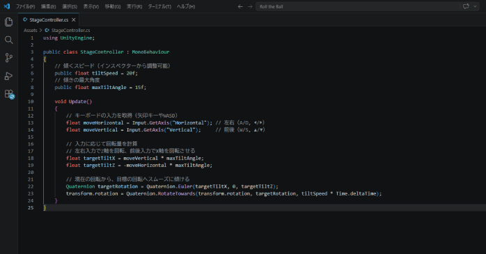Go back with the left arrow
Viewport: 486px width, 254px height.
240,6
